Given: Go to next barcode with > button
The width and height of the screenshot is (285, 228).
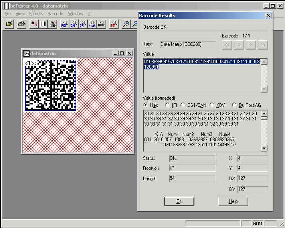Looking at the screenshot, I should 251,45.
